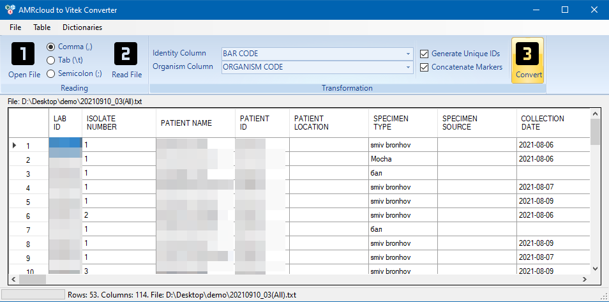609x302 pixels.
Task: Click the file path label above the table
Action: pyautogui.click(x=75, y=102)
